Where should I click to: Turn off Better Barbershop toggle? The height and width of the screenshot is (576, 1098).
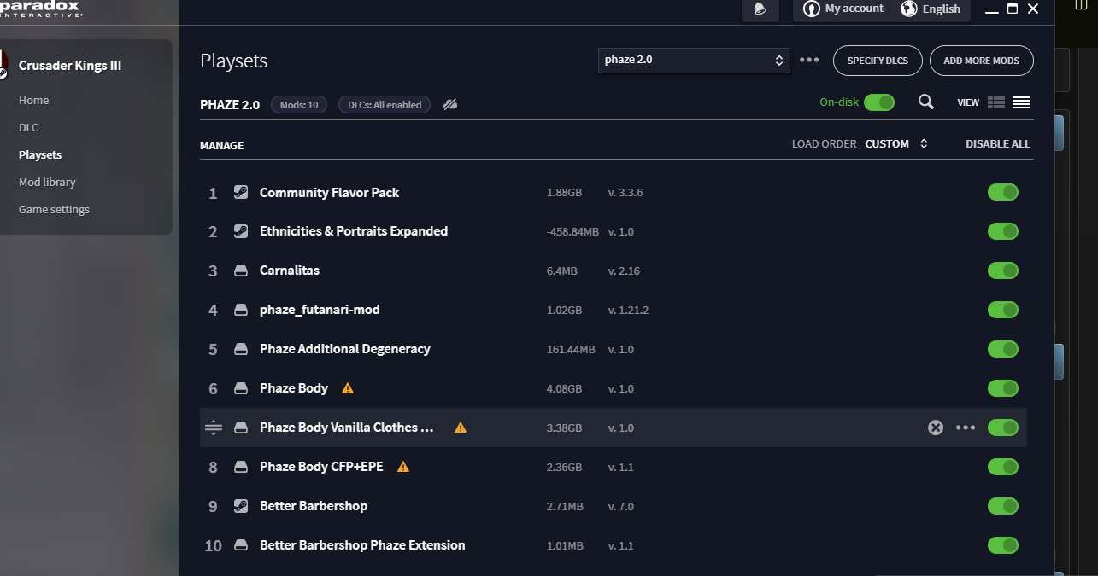point(1003,506)
